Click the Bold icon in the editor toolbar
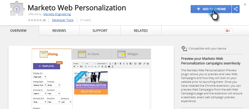 point(120,64)
